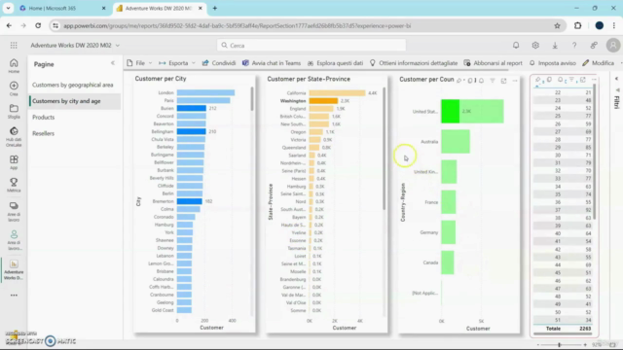Select the Customers by geographical area page

click(73, 85)
